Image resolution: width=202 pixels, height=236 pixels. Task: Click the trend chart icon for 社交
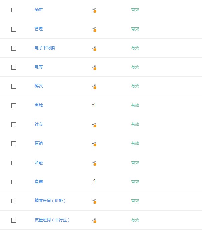(94, 125)
